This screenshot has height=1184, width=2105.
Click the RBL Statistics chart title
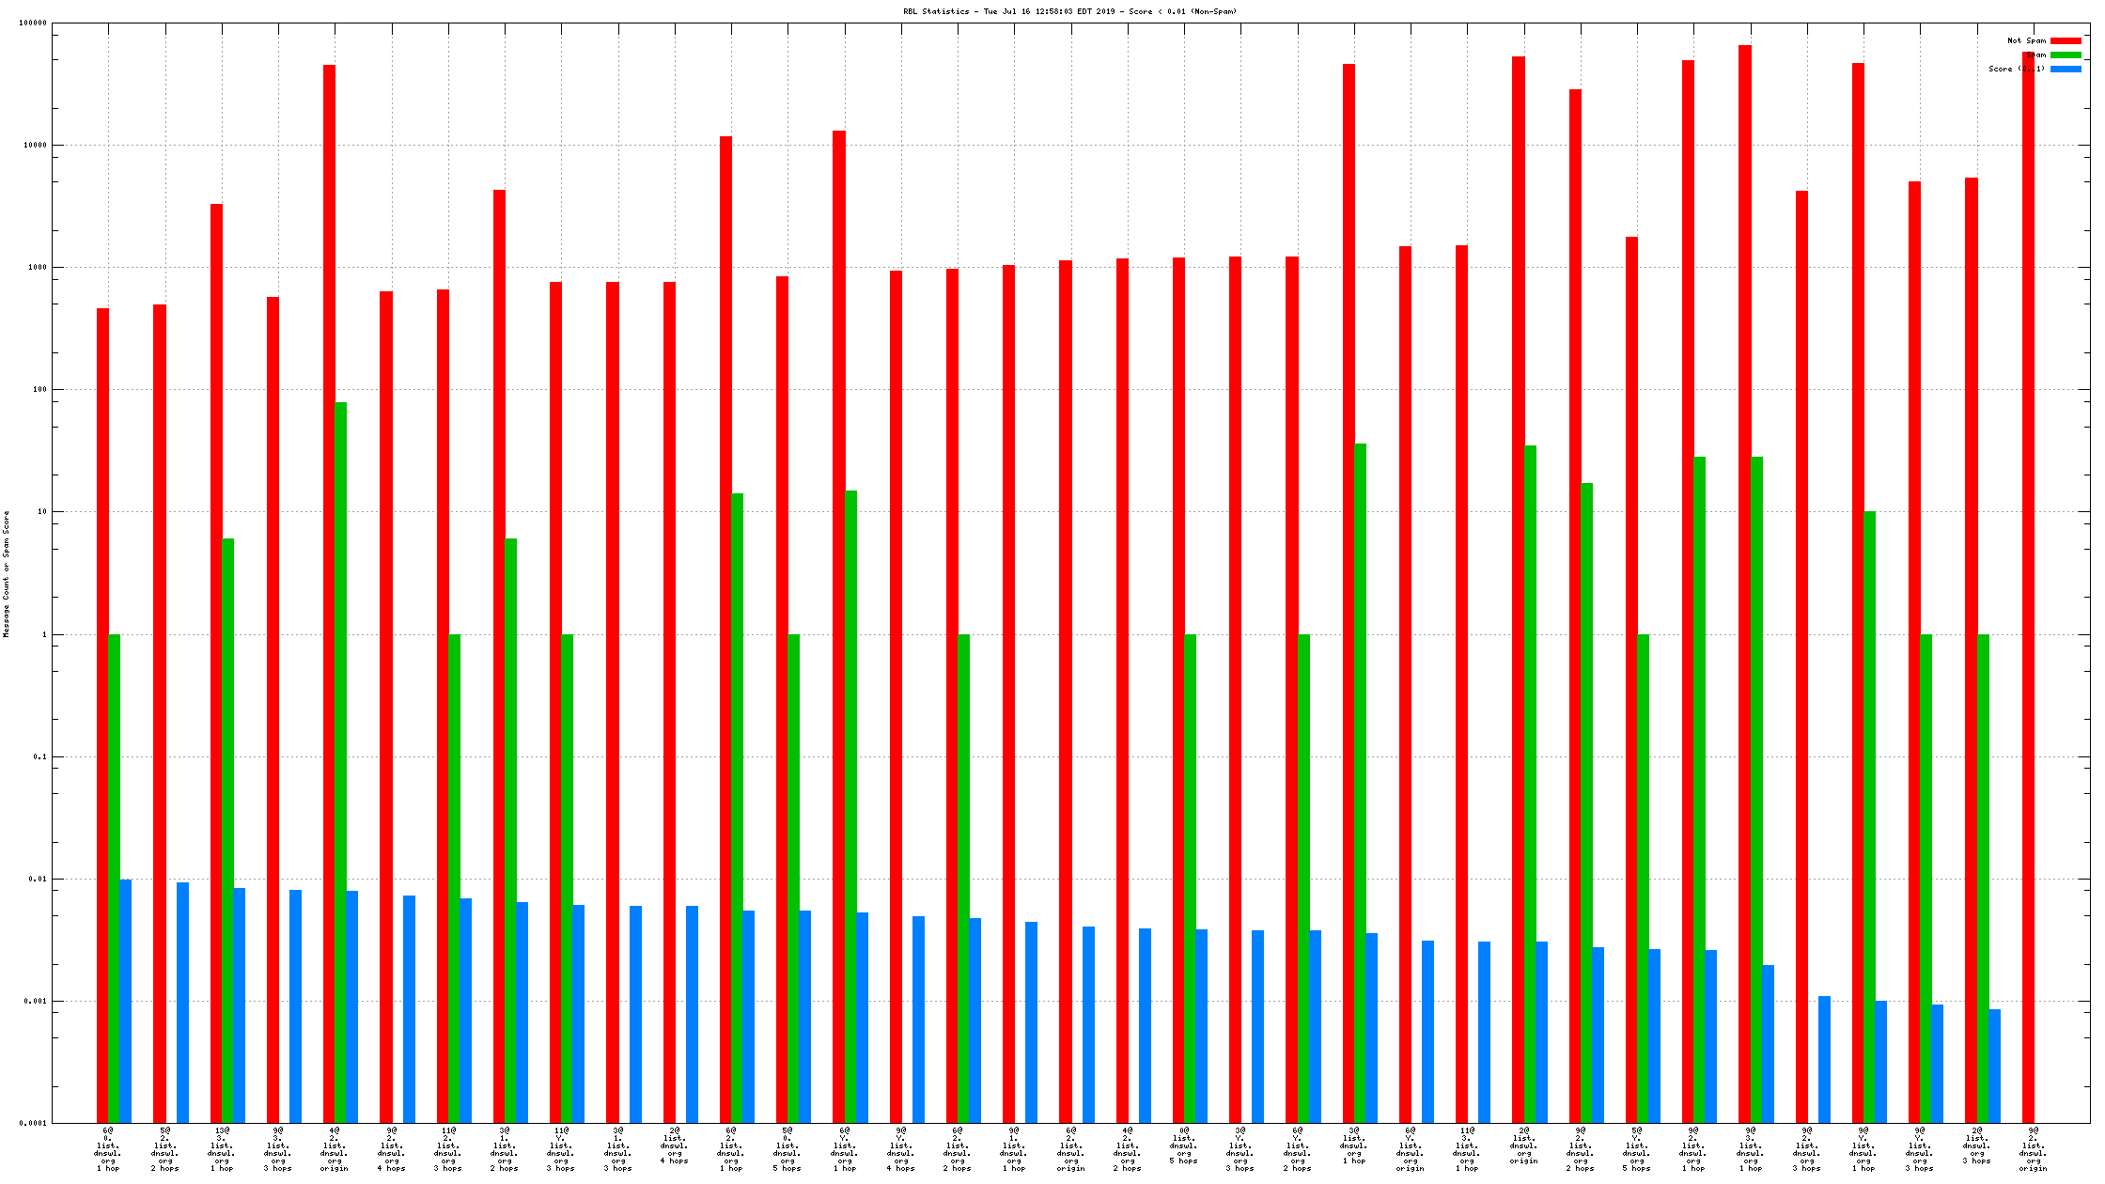[x=1069, y=11]
